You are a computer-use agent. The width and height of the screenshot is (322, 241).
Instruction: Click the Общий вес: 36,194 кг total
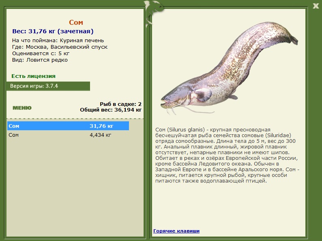111,110
